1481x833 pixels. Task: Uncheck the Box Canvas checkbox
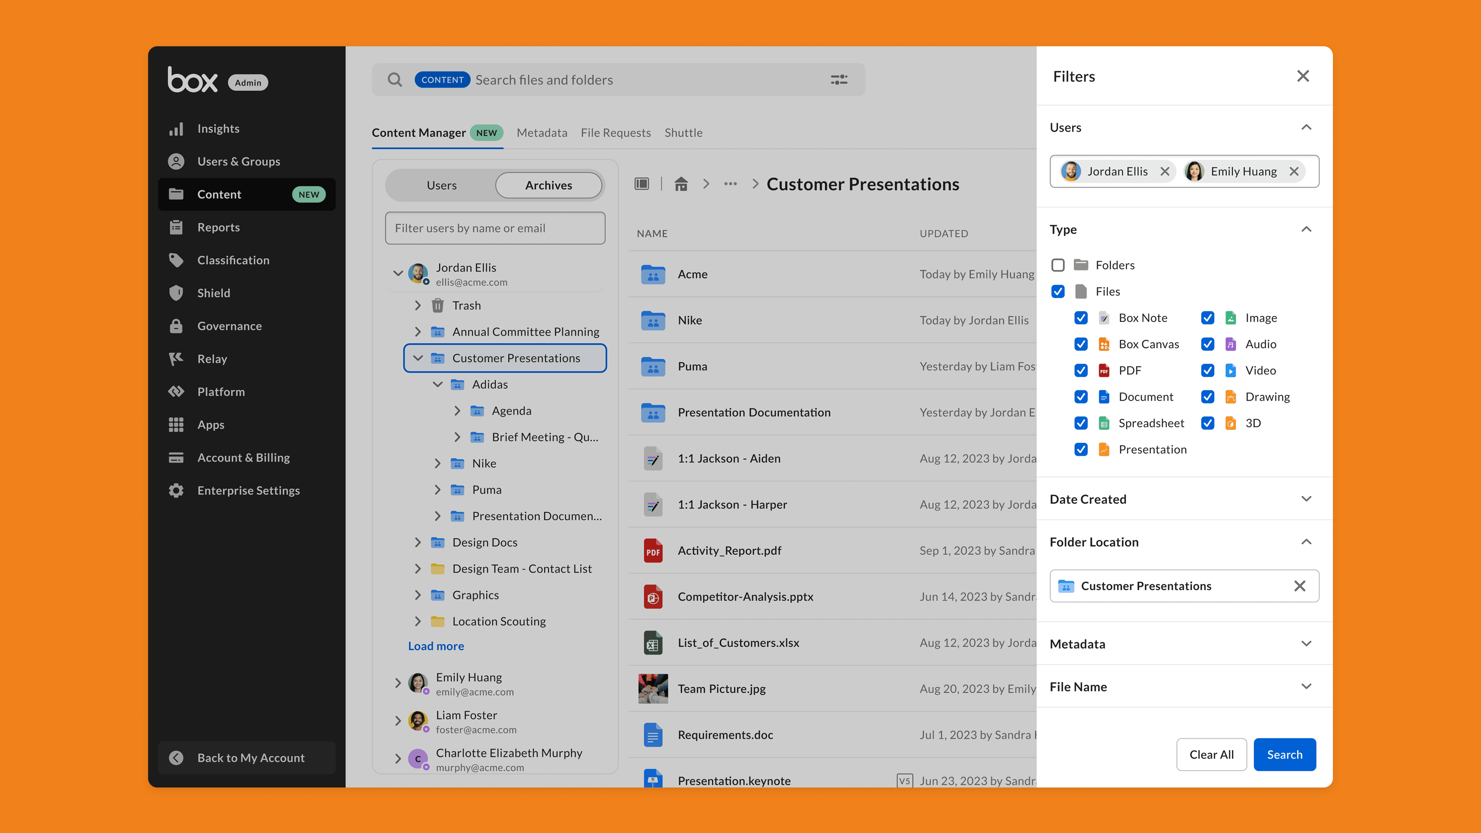[1081, 344]
